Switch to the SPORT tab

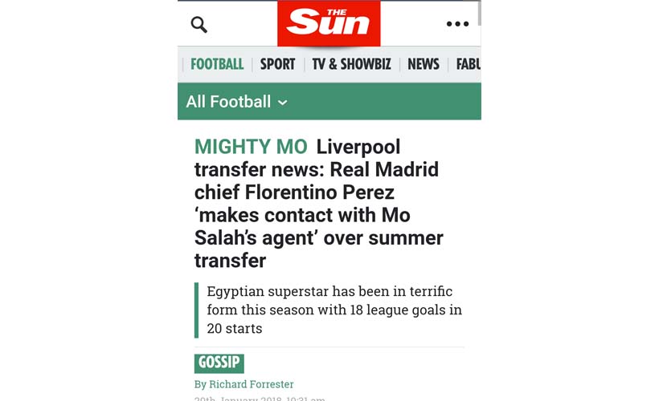click(x=277, y=64)
